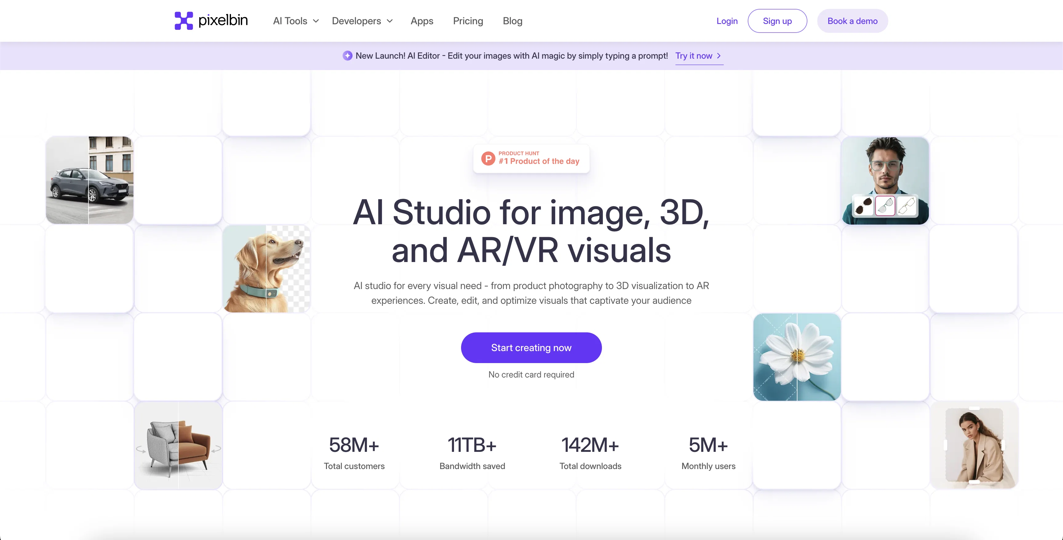Open the white flower image thumbnail
The image size is (1063, 540).
[797, 357]
